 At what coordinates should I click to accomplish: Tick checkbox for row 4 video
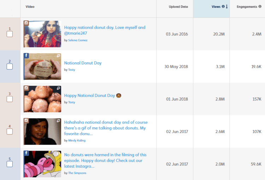[10, 132]
